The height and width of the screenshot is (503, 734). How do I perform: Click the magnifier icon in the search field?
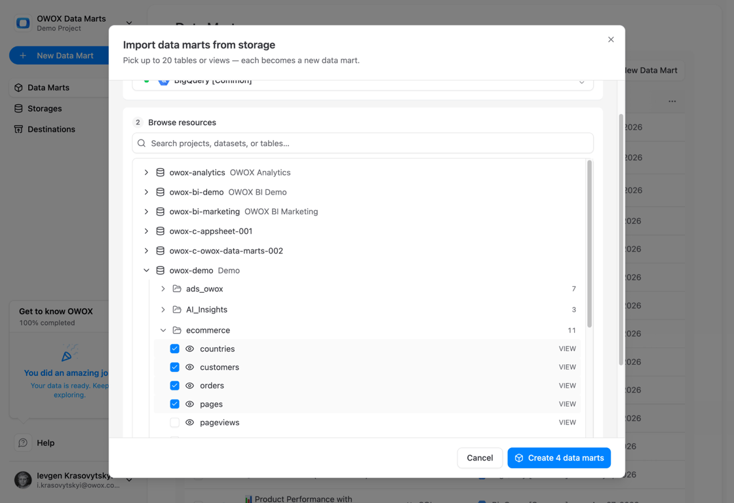click(142, 143)
